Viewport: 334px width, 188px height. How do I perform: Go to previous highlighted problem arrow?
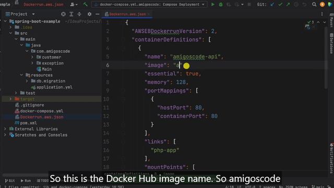[x=318, y=22]
